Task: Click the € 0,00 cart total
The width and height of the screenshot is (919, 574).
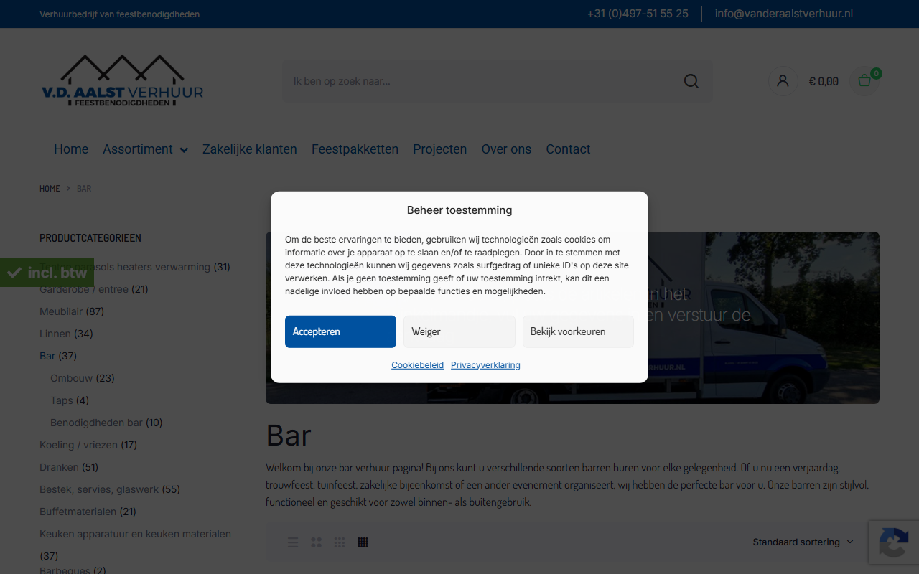Action: pos(824,81)
